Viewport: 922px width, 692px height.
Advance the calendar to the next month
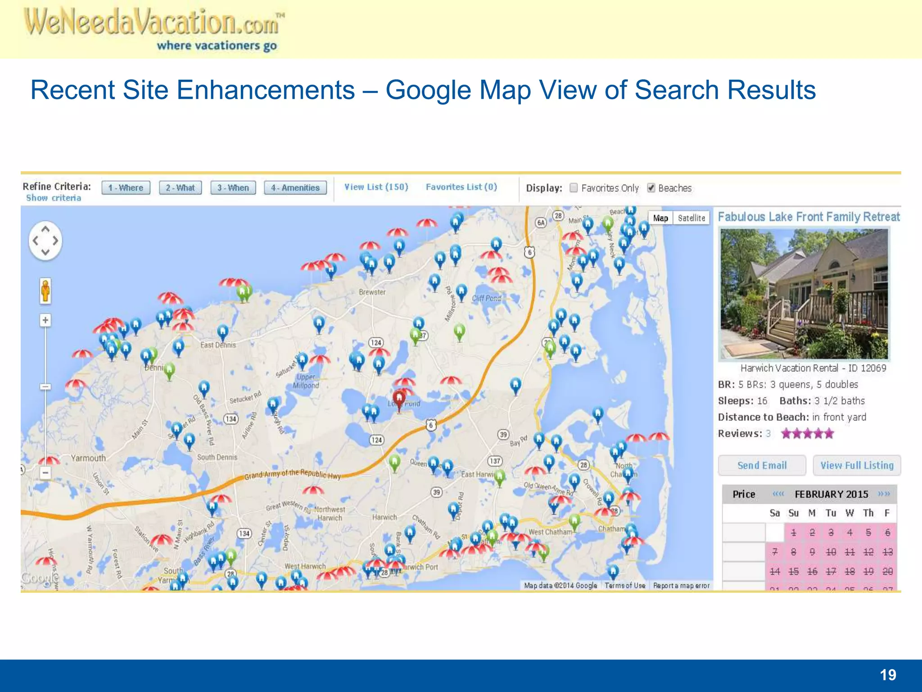(881, 494)
